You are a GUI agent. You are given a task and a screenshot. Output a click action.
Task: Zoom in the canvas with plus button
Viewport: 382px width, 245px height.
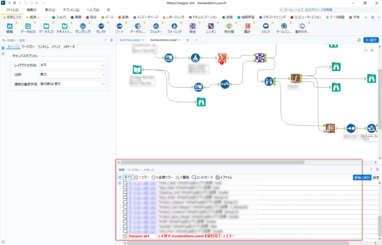click(372, 50)
